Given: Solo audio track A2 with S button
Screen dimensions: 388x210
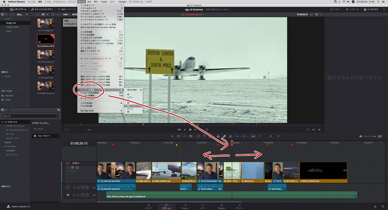Looking at the screenshot, I should pos(83,195).
